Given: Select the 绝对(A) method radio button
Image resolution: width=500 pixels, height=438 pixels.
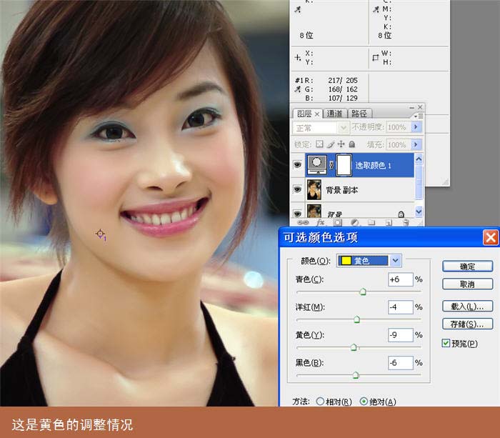Looking at the screenshot, I should pyautogui.click(x=364, y=402).
